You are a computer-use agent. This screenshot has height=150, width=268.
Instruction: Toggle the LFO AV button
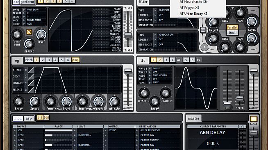tap(179, 60)
